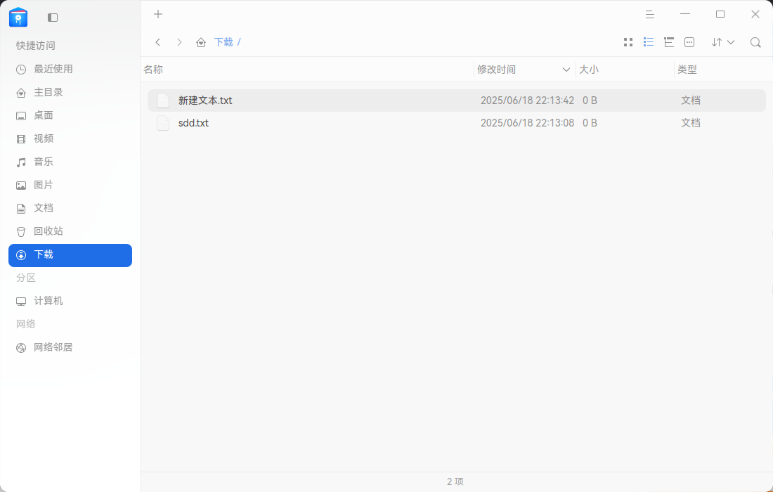The image size is (773, 492).
Task: Click the file manager app logo
Action: tap(18, 18)
